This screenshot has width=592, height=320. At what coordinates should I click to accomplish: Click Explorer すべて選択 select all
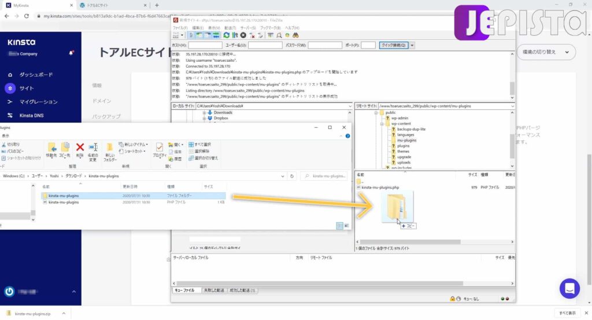click(199, 144)
